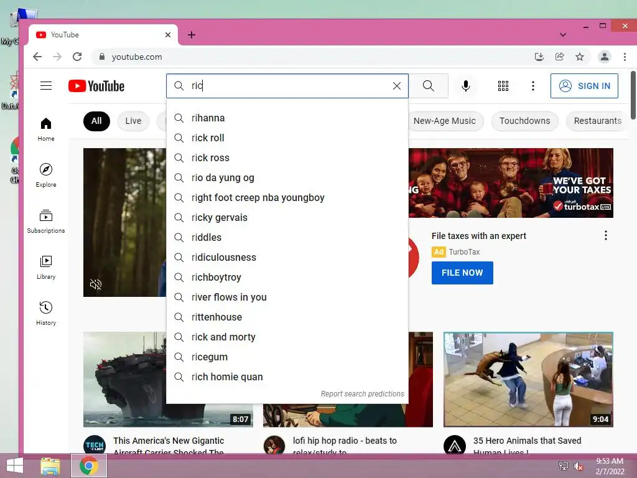This screenshot has height=478, width=637.
Task: Choose the rittenhouse suggestion
Action: [x=287, y=317]
